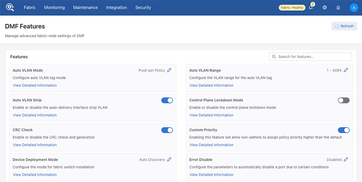
Task: Expand the Maintenance menu
Action: point(85,7)
